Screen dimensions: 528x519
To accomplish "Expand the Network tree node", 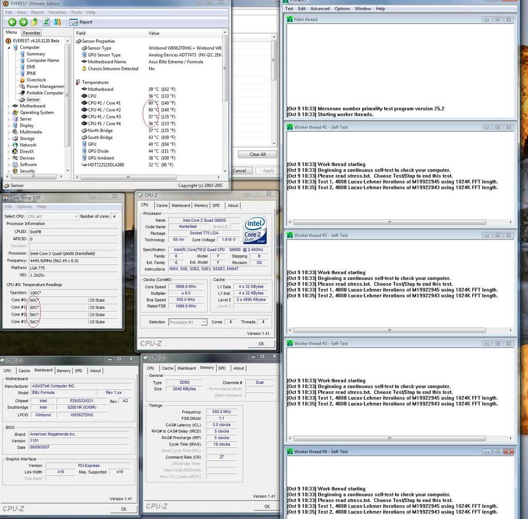I will pyautogui.click(x=9, y=145).
